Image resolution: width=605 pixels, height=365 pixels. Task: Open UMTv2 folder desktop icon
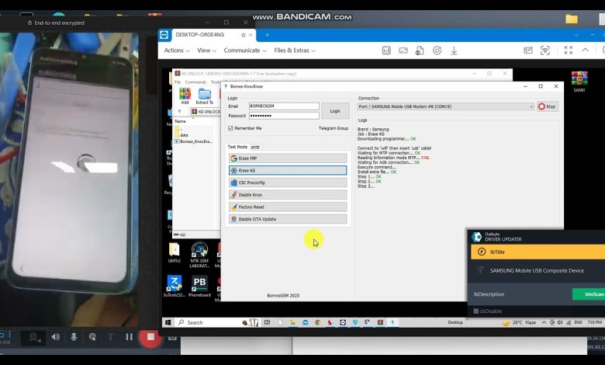174,252
